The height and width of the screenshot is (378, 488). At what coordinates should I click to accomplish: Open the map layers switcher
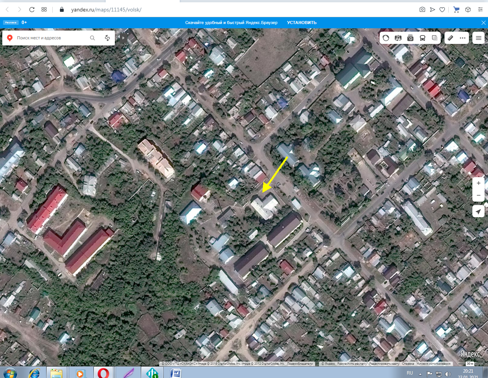coord(435,38)
